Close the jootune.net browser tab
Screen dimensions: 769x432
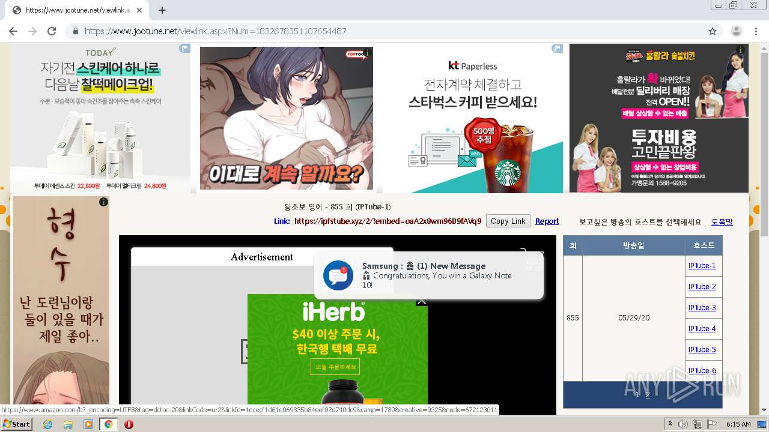point(140,10)
